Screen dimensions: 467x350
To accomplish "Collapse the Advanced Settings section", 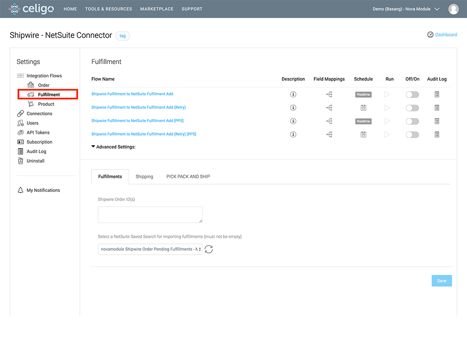I will [114, 147].
